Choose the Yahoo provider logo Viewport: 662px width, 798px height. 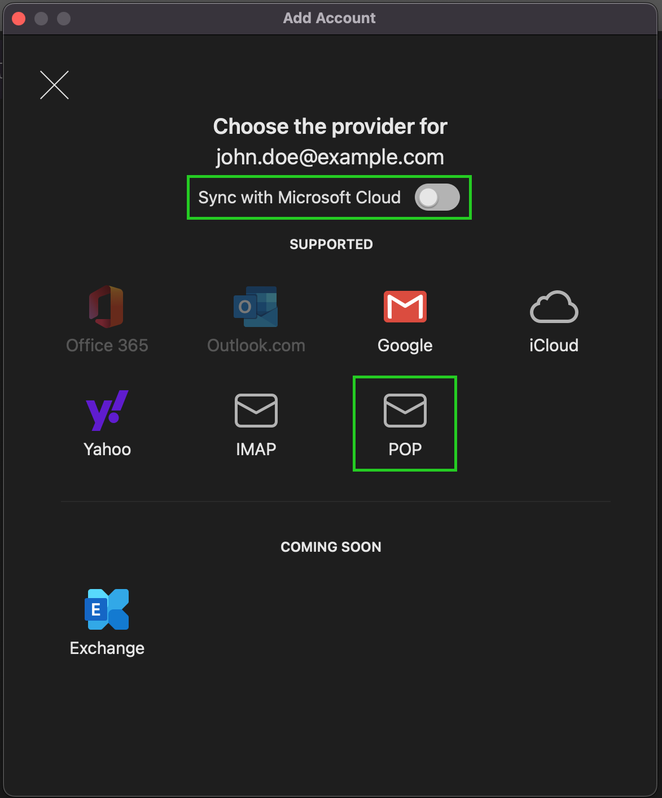[107, 411]
